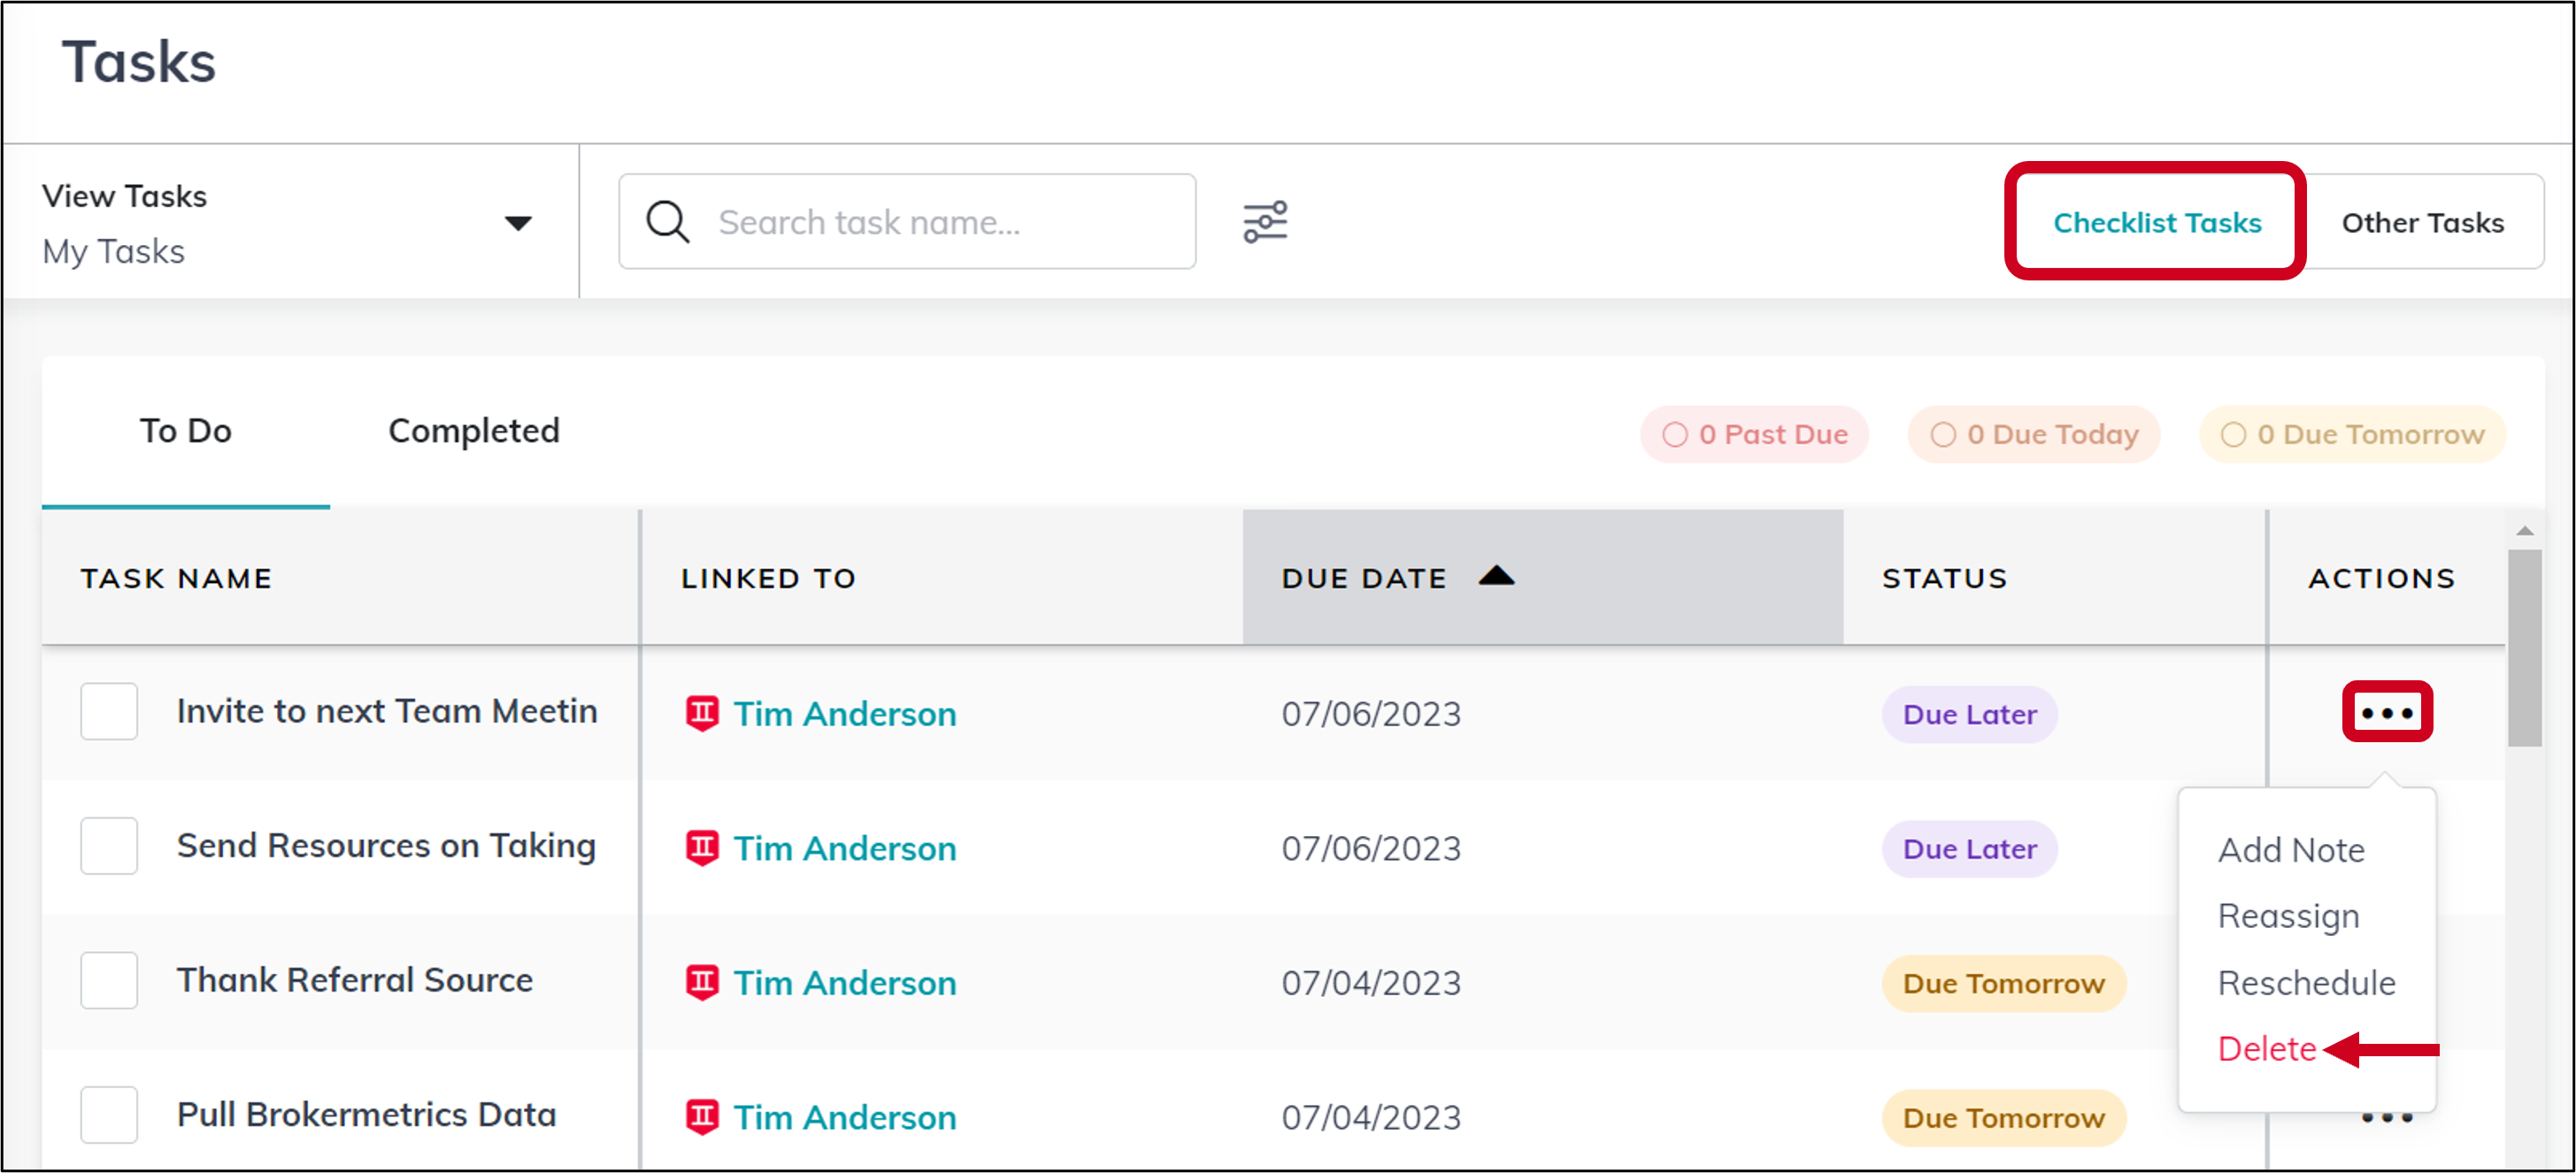Click the table's vertical scrollbar thumb
The height and width of the screenshot is (1173, 2576).
2524,647
